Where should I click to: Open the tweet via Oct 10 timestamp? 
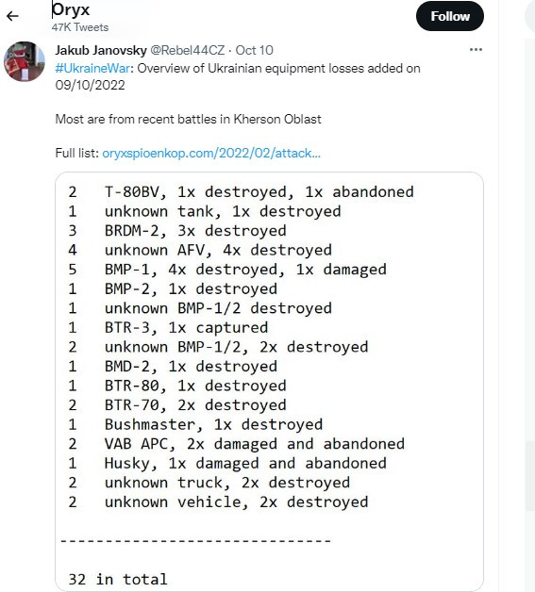254,50
